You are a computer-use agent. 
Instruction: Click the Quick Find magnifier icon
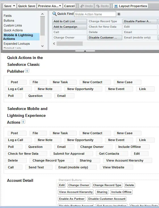pyautogui.click(x=54, y=14)
